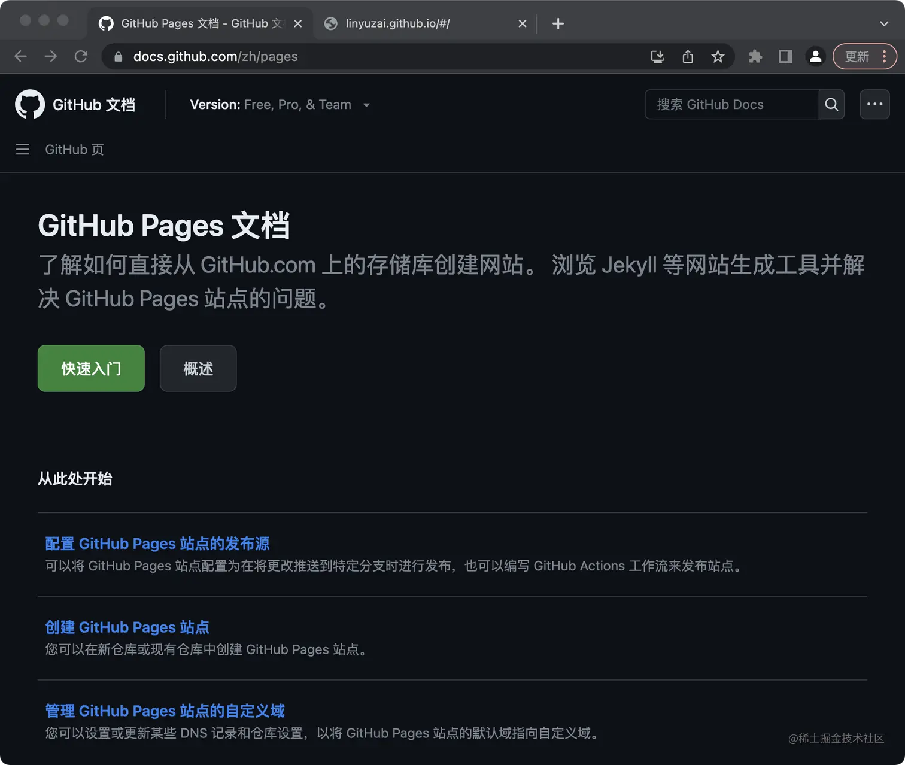Click the address bar URL docs.github.com/zh/pages
The height and width of the screenshot is (765, 905).
pyautogui.click(x=215, y=57)
